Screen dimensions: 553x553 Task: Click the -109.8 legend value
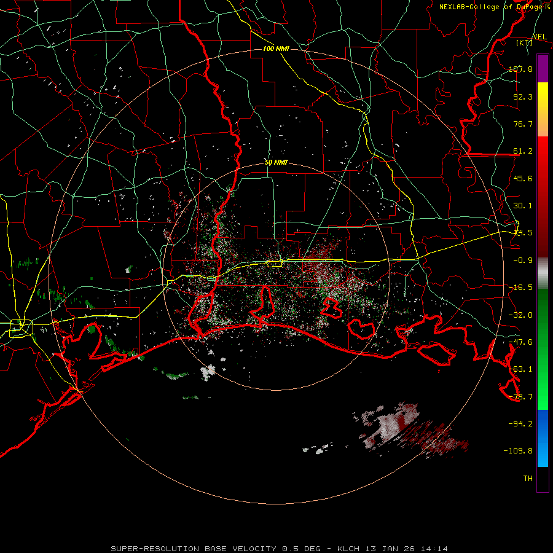click(x=518, y=451)
